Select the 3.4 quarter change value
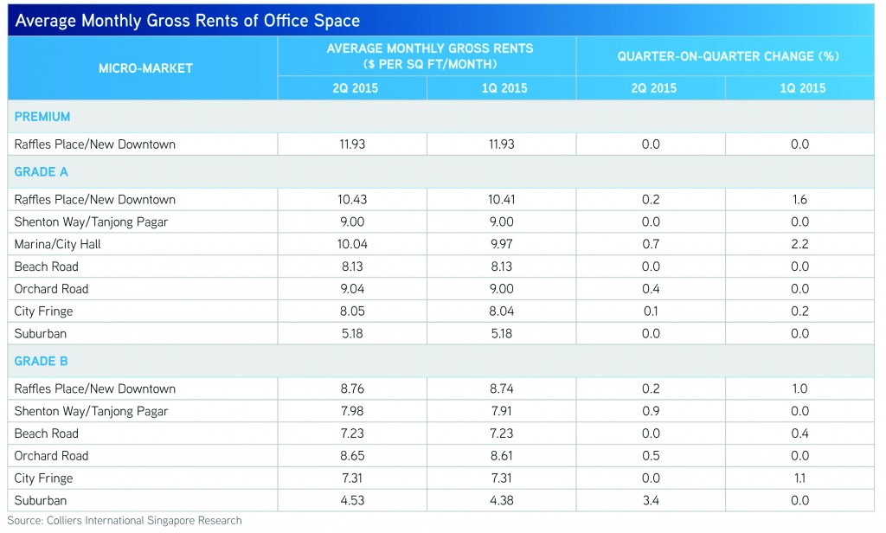This screenshot has width=886, height=533. (x=651, y=501)
